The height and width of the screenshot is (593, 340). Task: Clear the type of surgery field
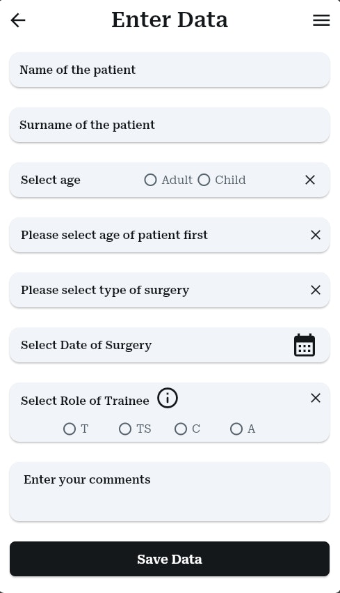click(316, 290)
